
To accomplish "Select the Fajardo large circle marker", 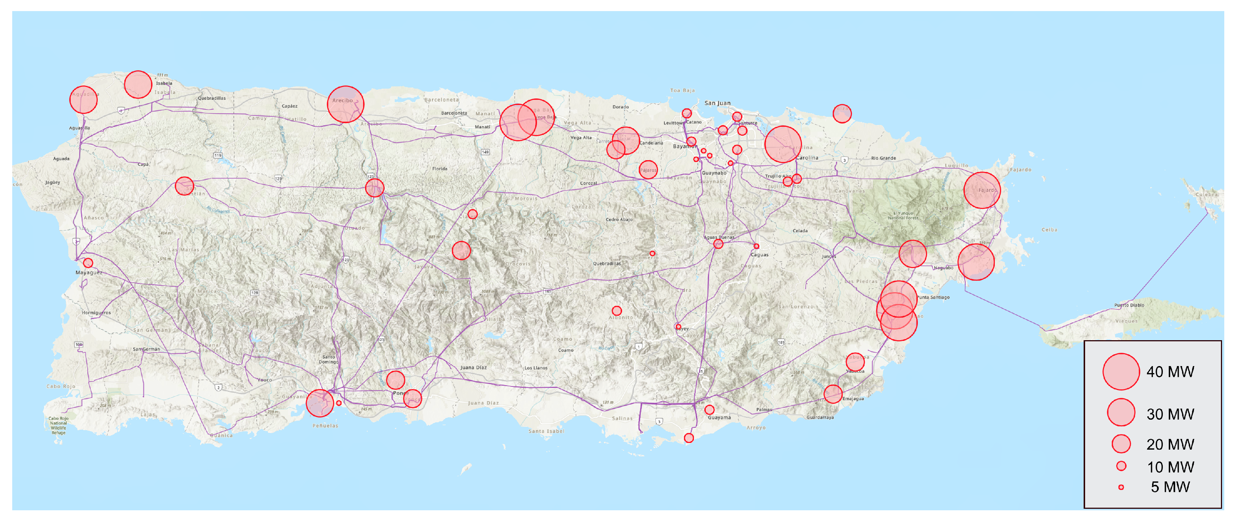I will coord(982,190).
